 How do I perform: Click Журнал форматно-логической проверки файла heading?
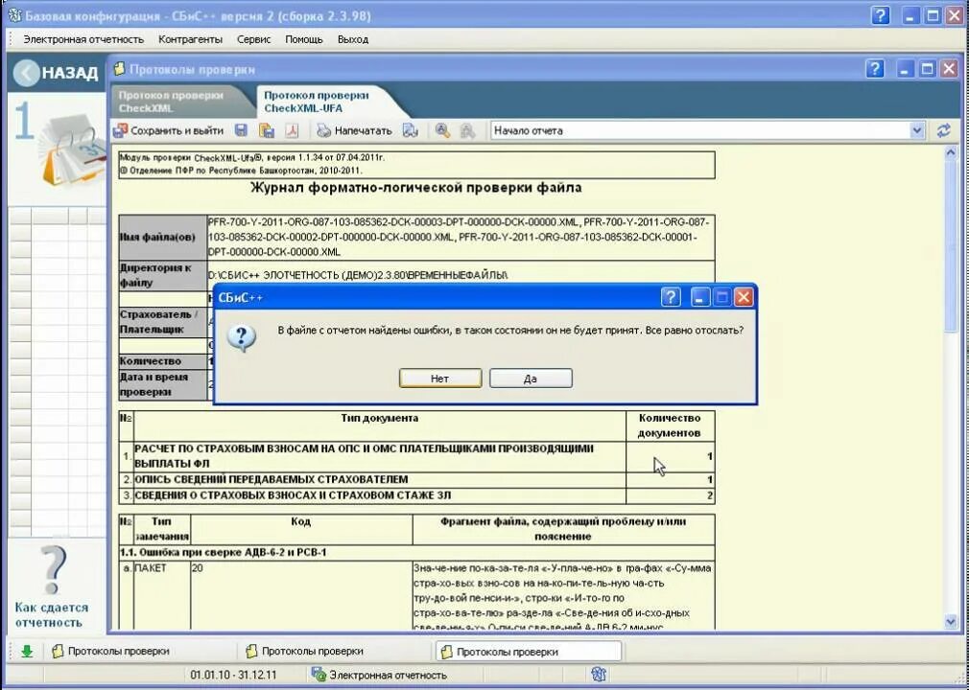[x=416, y=188]
